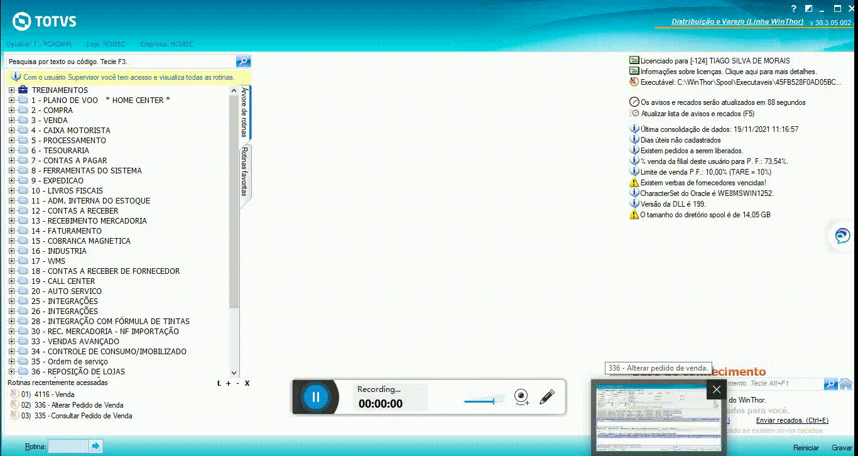Click warning icon for spool directory size
The height and width of the screenshot is (456, 858).
634,215
